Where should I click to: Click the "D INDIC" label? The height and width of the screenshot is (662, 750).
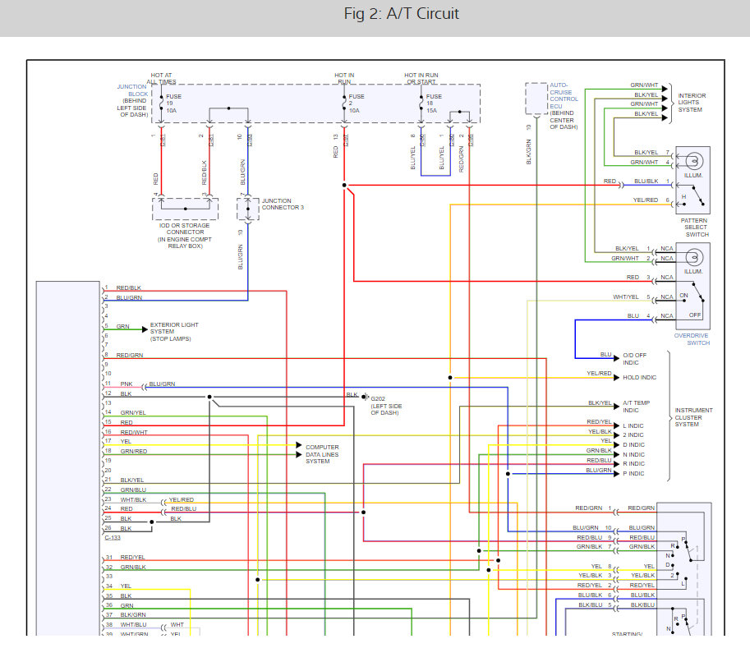pos(633,445)
